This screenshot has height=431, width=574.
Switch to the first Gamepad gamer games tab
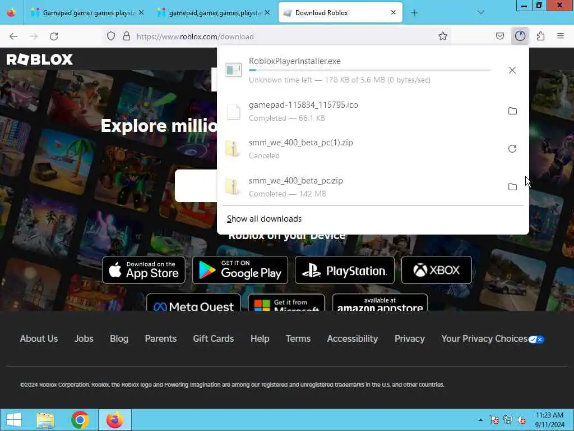(88, 13)
